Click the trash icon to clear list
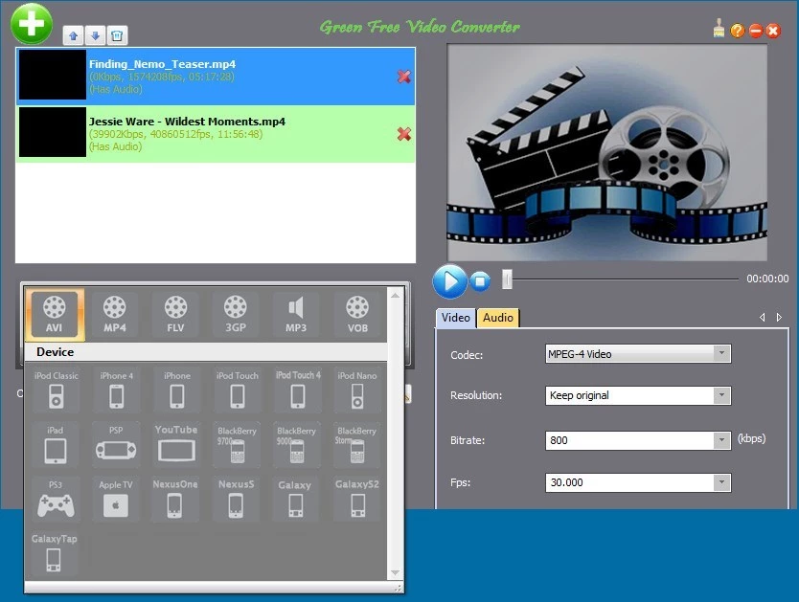 pos(116,36)
